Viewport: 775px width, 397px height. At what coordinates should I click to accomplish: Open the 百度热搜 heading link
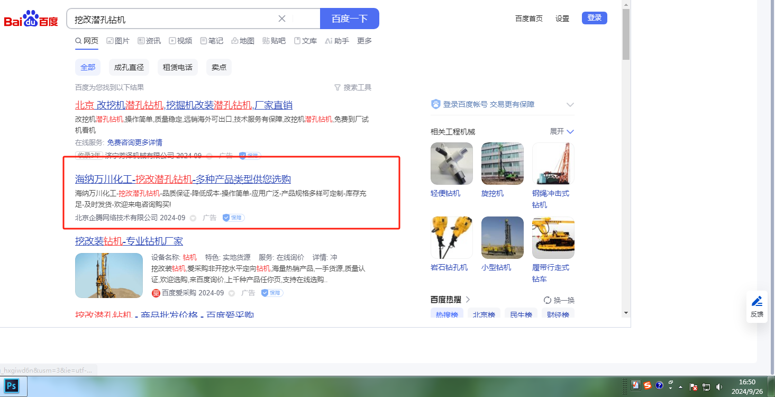tap(451, 300)
